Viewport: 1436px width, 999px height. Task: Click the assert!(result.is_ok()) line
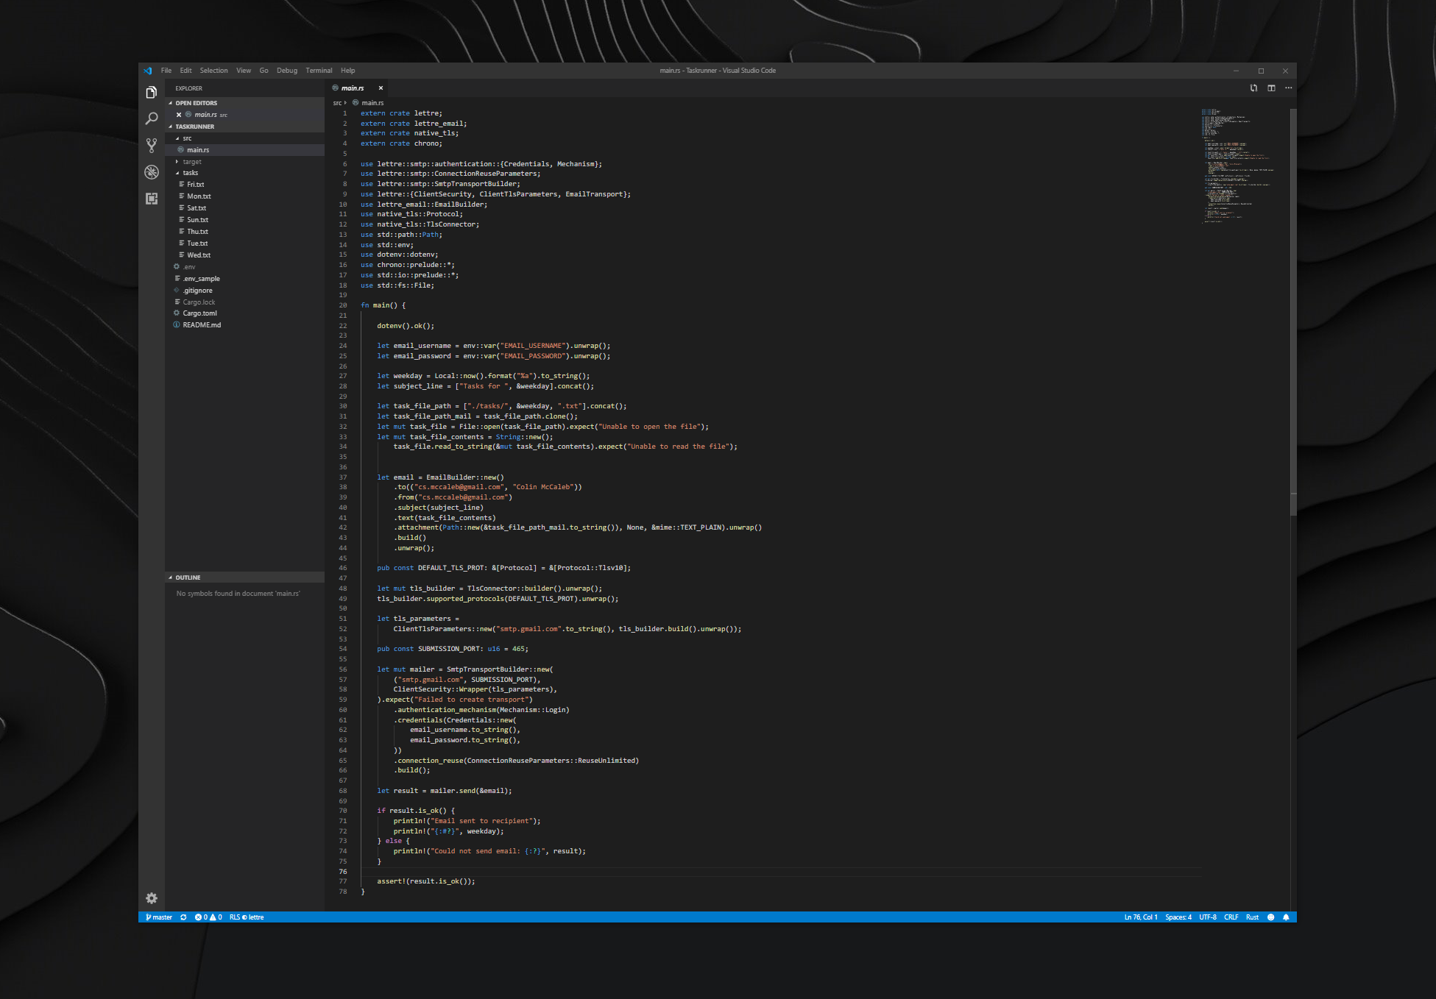(425, 881)
